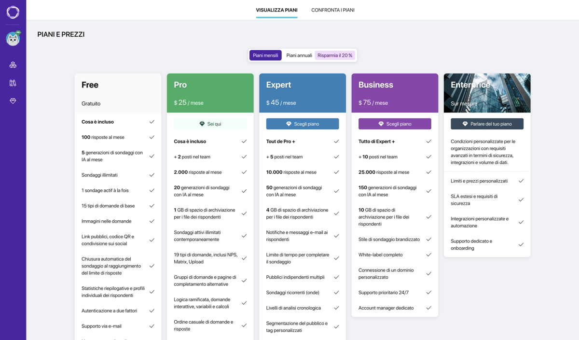
Task: Click the $ 75 / mese price text
Action: (x=373, y=103)
